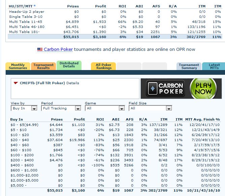Open the Carbon Poker banner logo

coord(165,89)
